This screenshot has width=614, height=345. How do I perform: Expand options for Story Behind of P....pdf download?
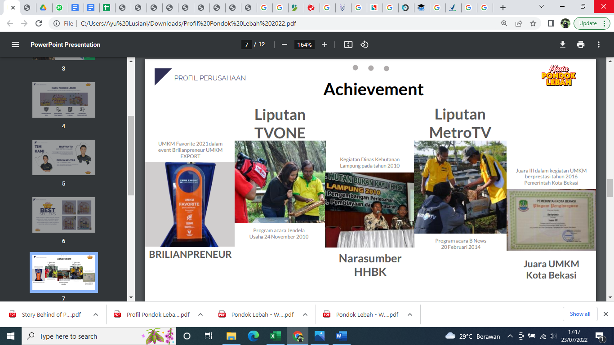click(96, 314)
